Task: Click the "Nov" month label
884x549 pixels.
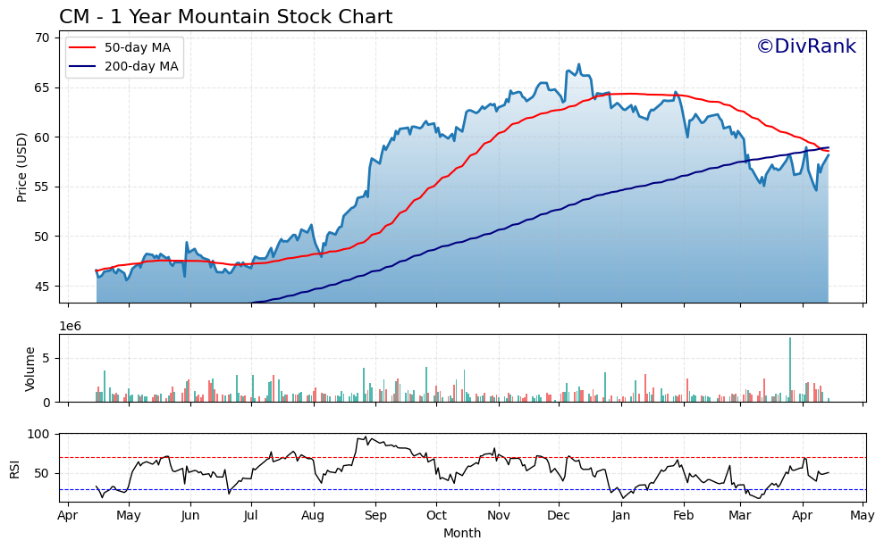Action: 499,516
